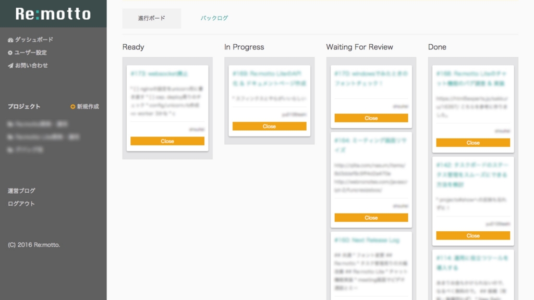Open ユーザー設定 text link
The width and height of the screenshot is (534, 300).
pyautogui.click(x=31, y=53)
